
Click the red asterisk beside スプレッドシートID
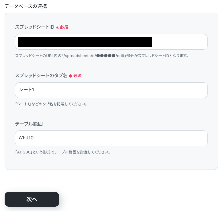57,27
